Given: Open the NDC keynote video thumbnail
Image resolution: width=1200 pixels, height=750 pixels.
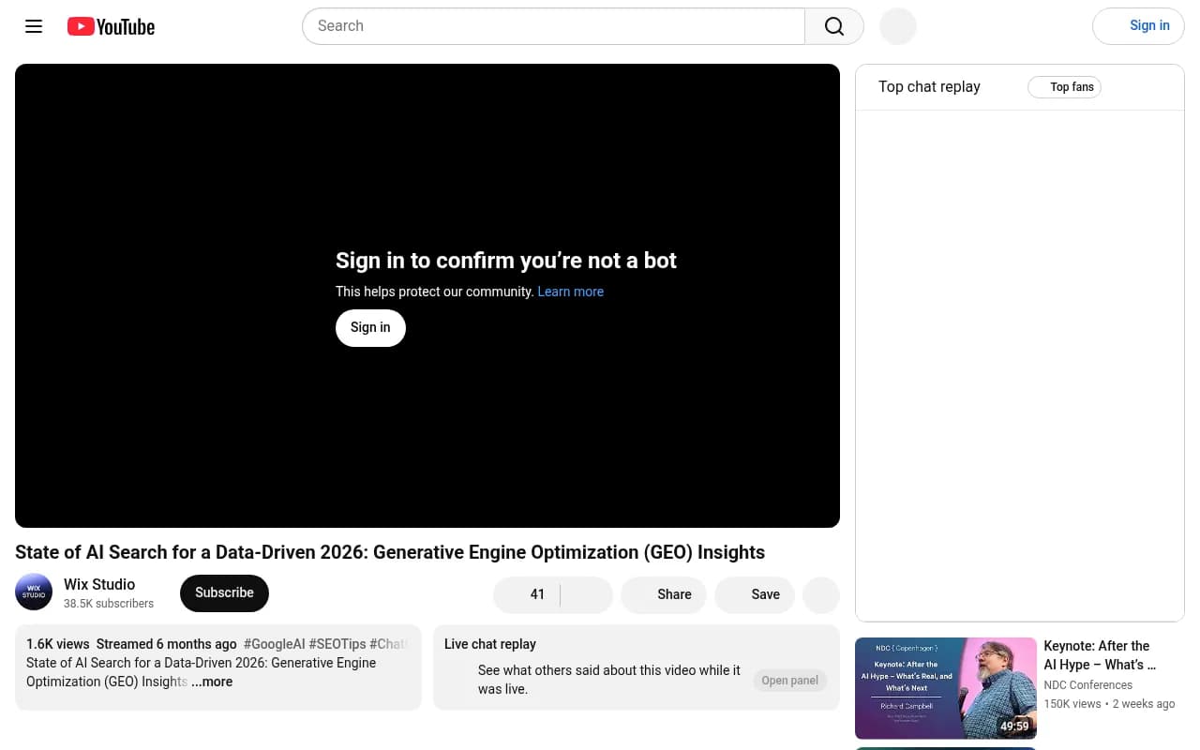Looking at the screenshot, I should coord(946,688).
